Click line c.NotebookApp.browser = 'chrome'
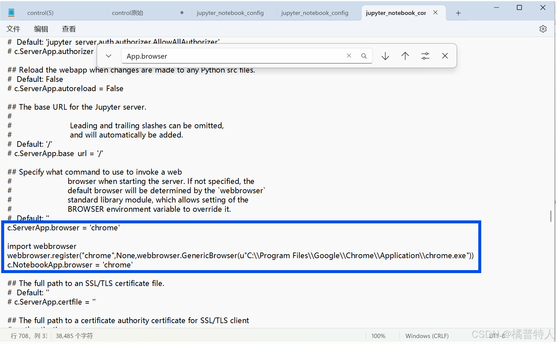Viewport: 556px width, 344px height. [x=70, y=265]
